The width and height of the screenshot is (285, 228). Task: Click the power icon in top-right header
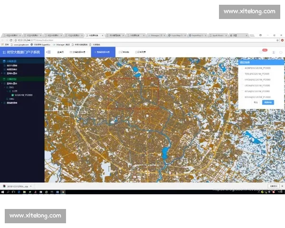(280, 52)
